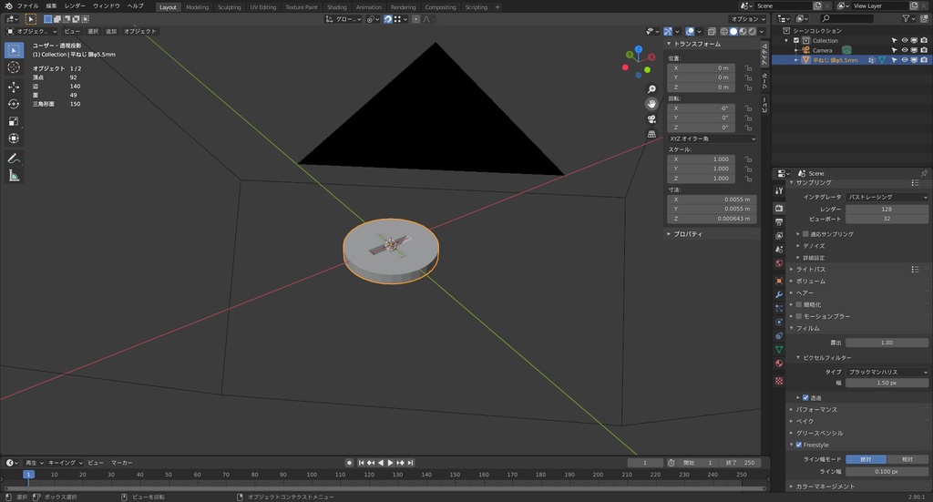Screen dimensions: 933x502
Task: Click the pan view hand icon
Action: pos(651,104)
